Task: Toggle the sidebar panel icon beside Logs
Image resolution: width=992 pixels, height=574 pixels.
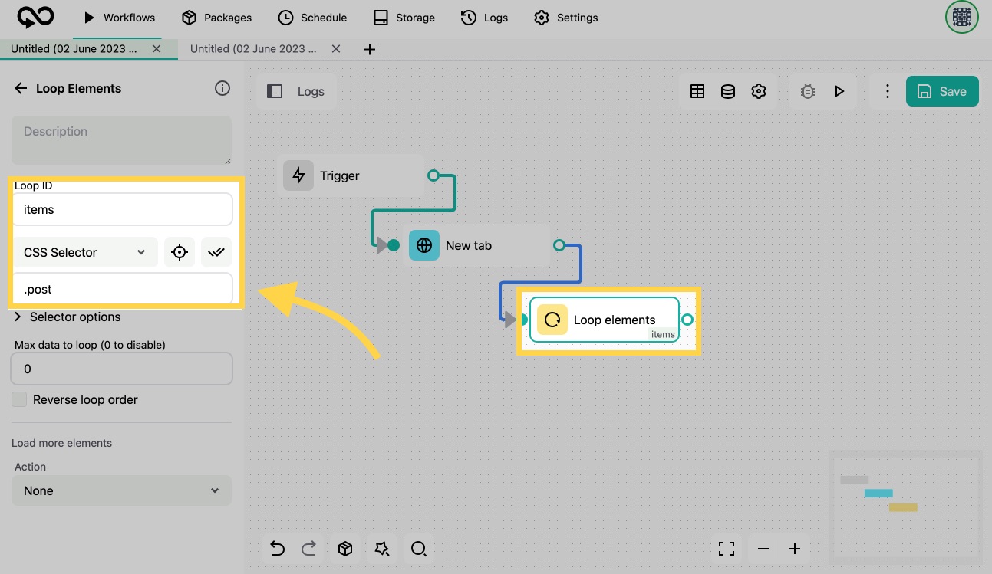Action: pyautogui.click(x=275, y=91)
